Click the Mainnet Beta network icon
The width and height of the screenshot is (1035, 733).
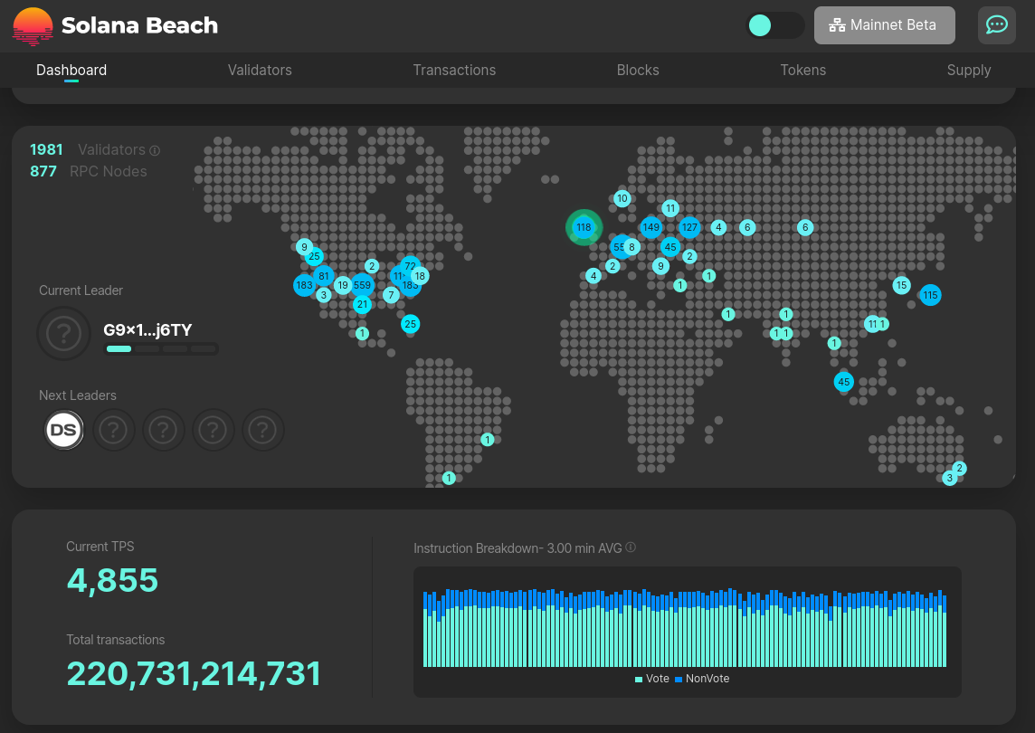tap(839, 25)
